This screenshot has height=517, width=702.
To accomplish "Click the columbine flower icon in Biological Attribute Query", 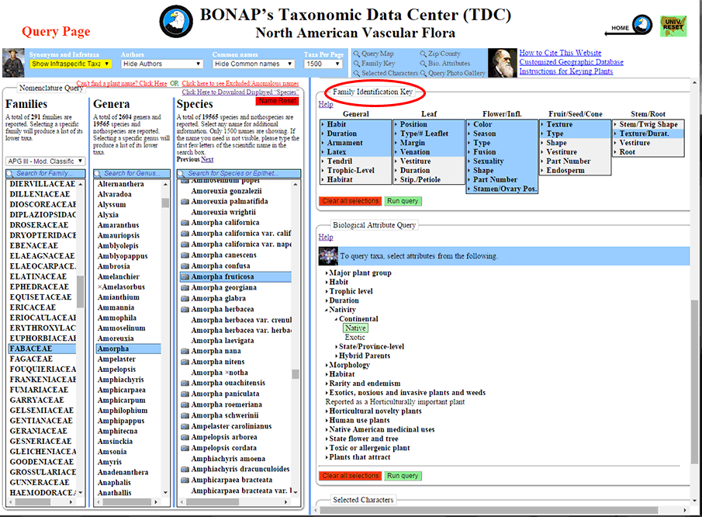I will pyautogui.click(x=328, y=256).
